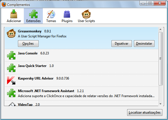The width and height of the screenshot is (168, 120).
Task: Click Java Quick Starter version 1.0
Action: [52, 66]
